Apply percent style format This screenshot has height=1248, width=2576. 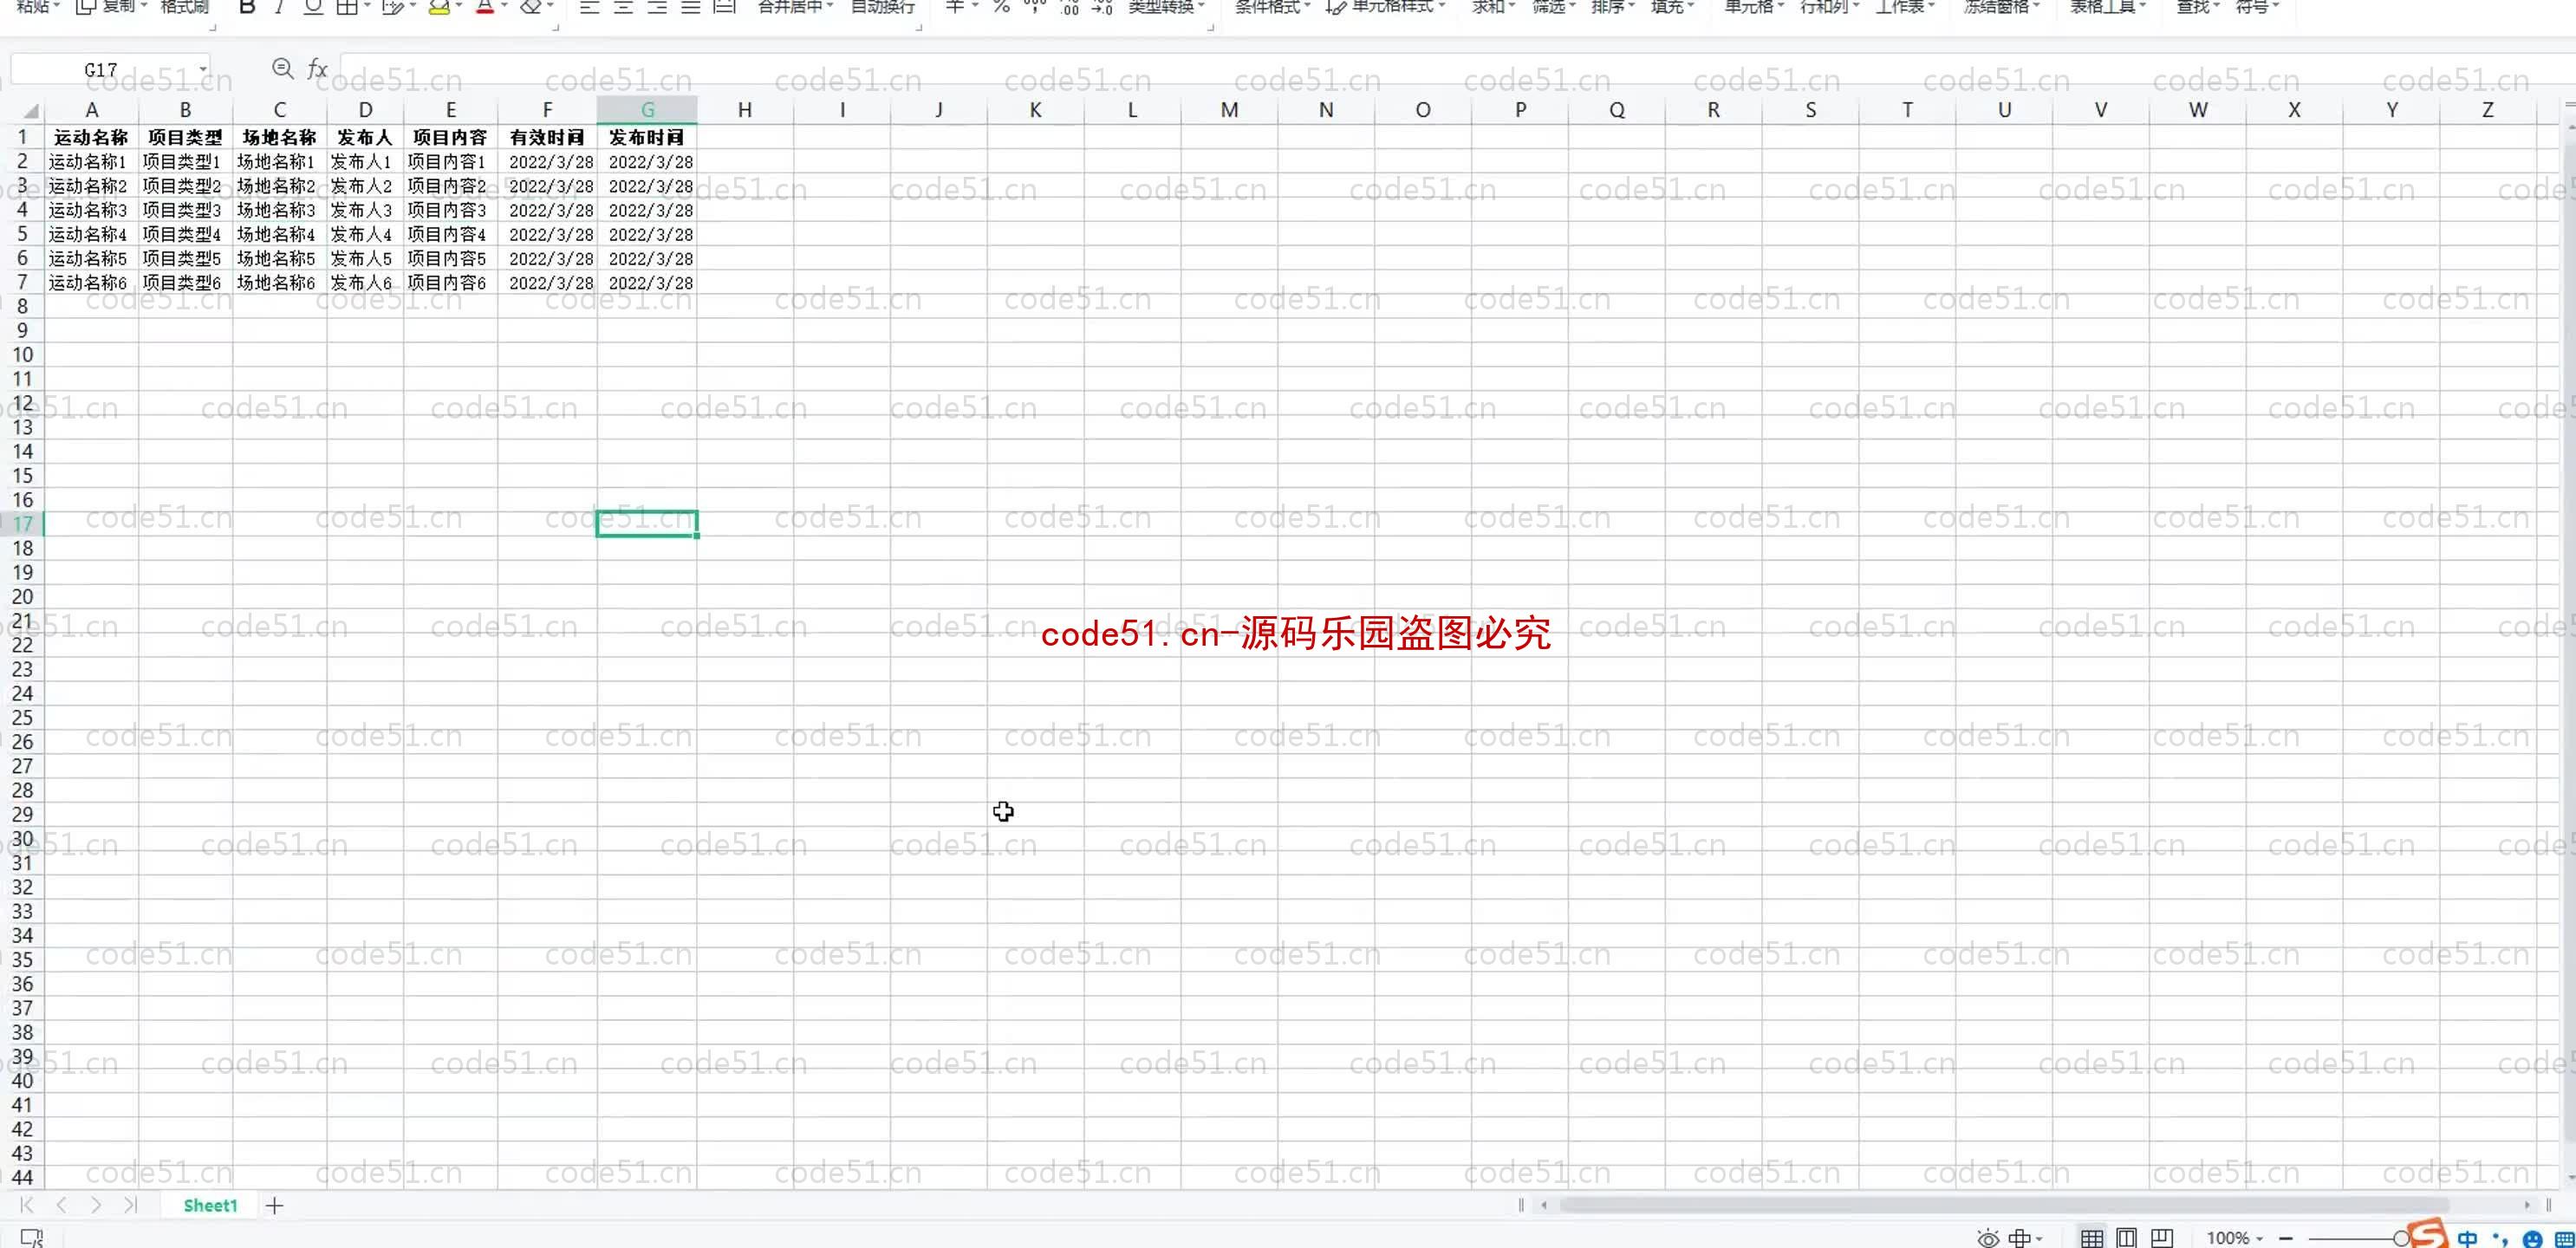coord(1001,7)
